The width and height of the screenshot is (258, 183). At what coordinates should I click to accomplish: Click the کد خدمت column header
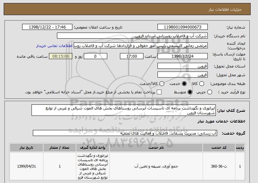(219, 147)
